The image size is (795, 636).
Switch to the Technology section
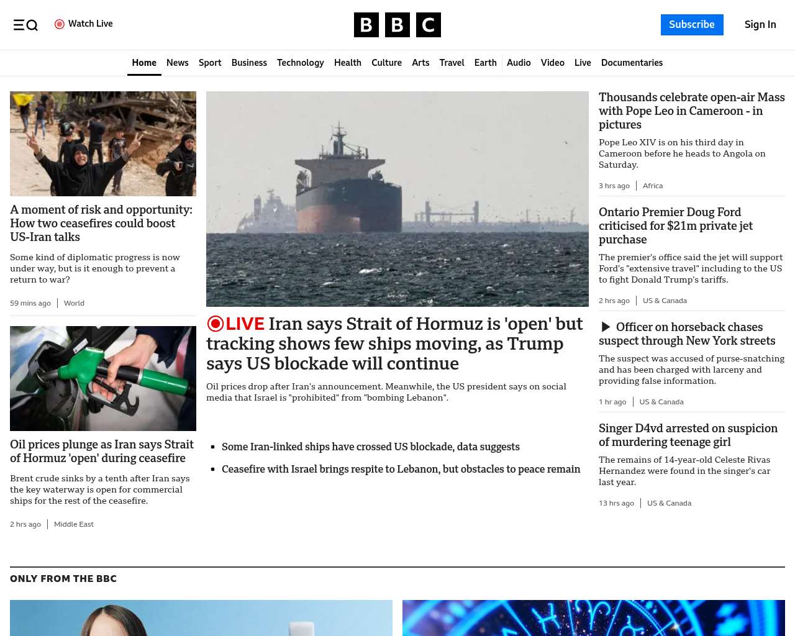[x=300, y=63]
